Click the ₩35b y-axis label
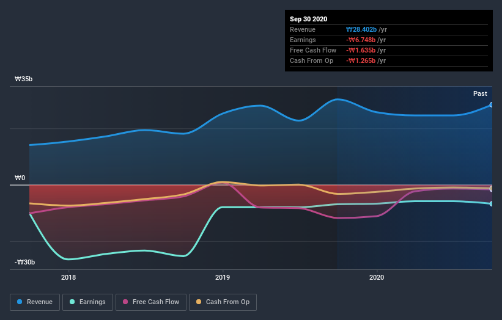 tap(23, 79)
